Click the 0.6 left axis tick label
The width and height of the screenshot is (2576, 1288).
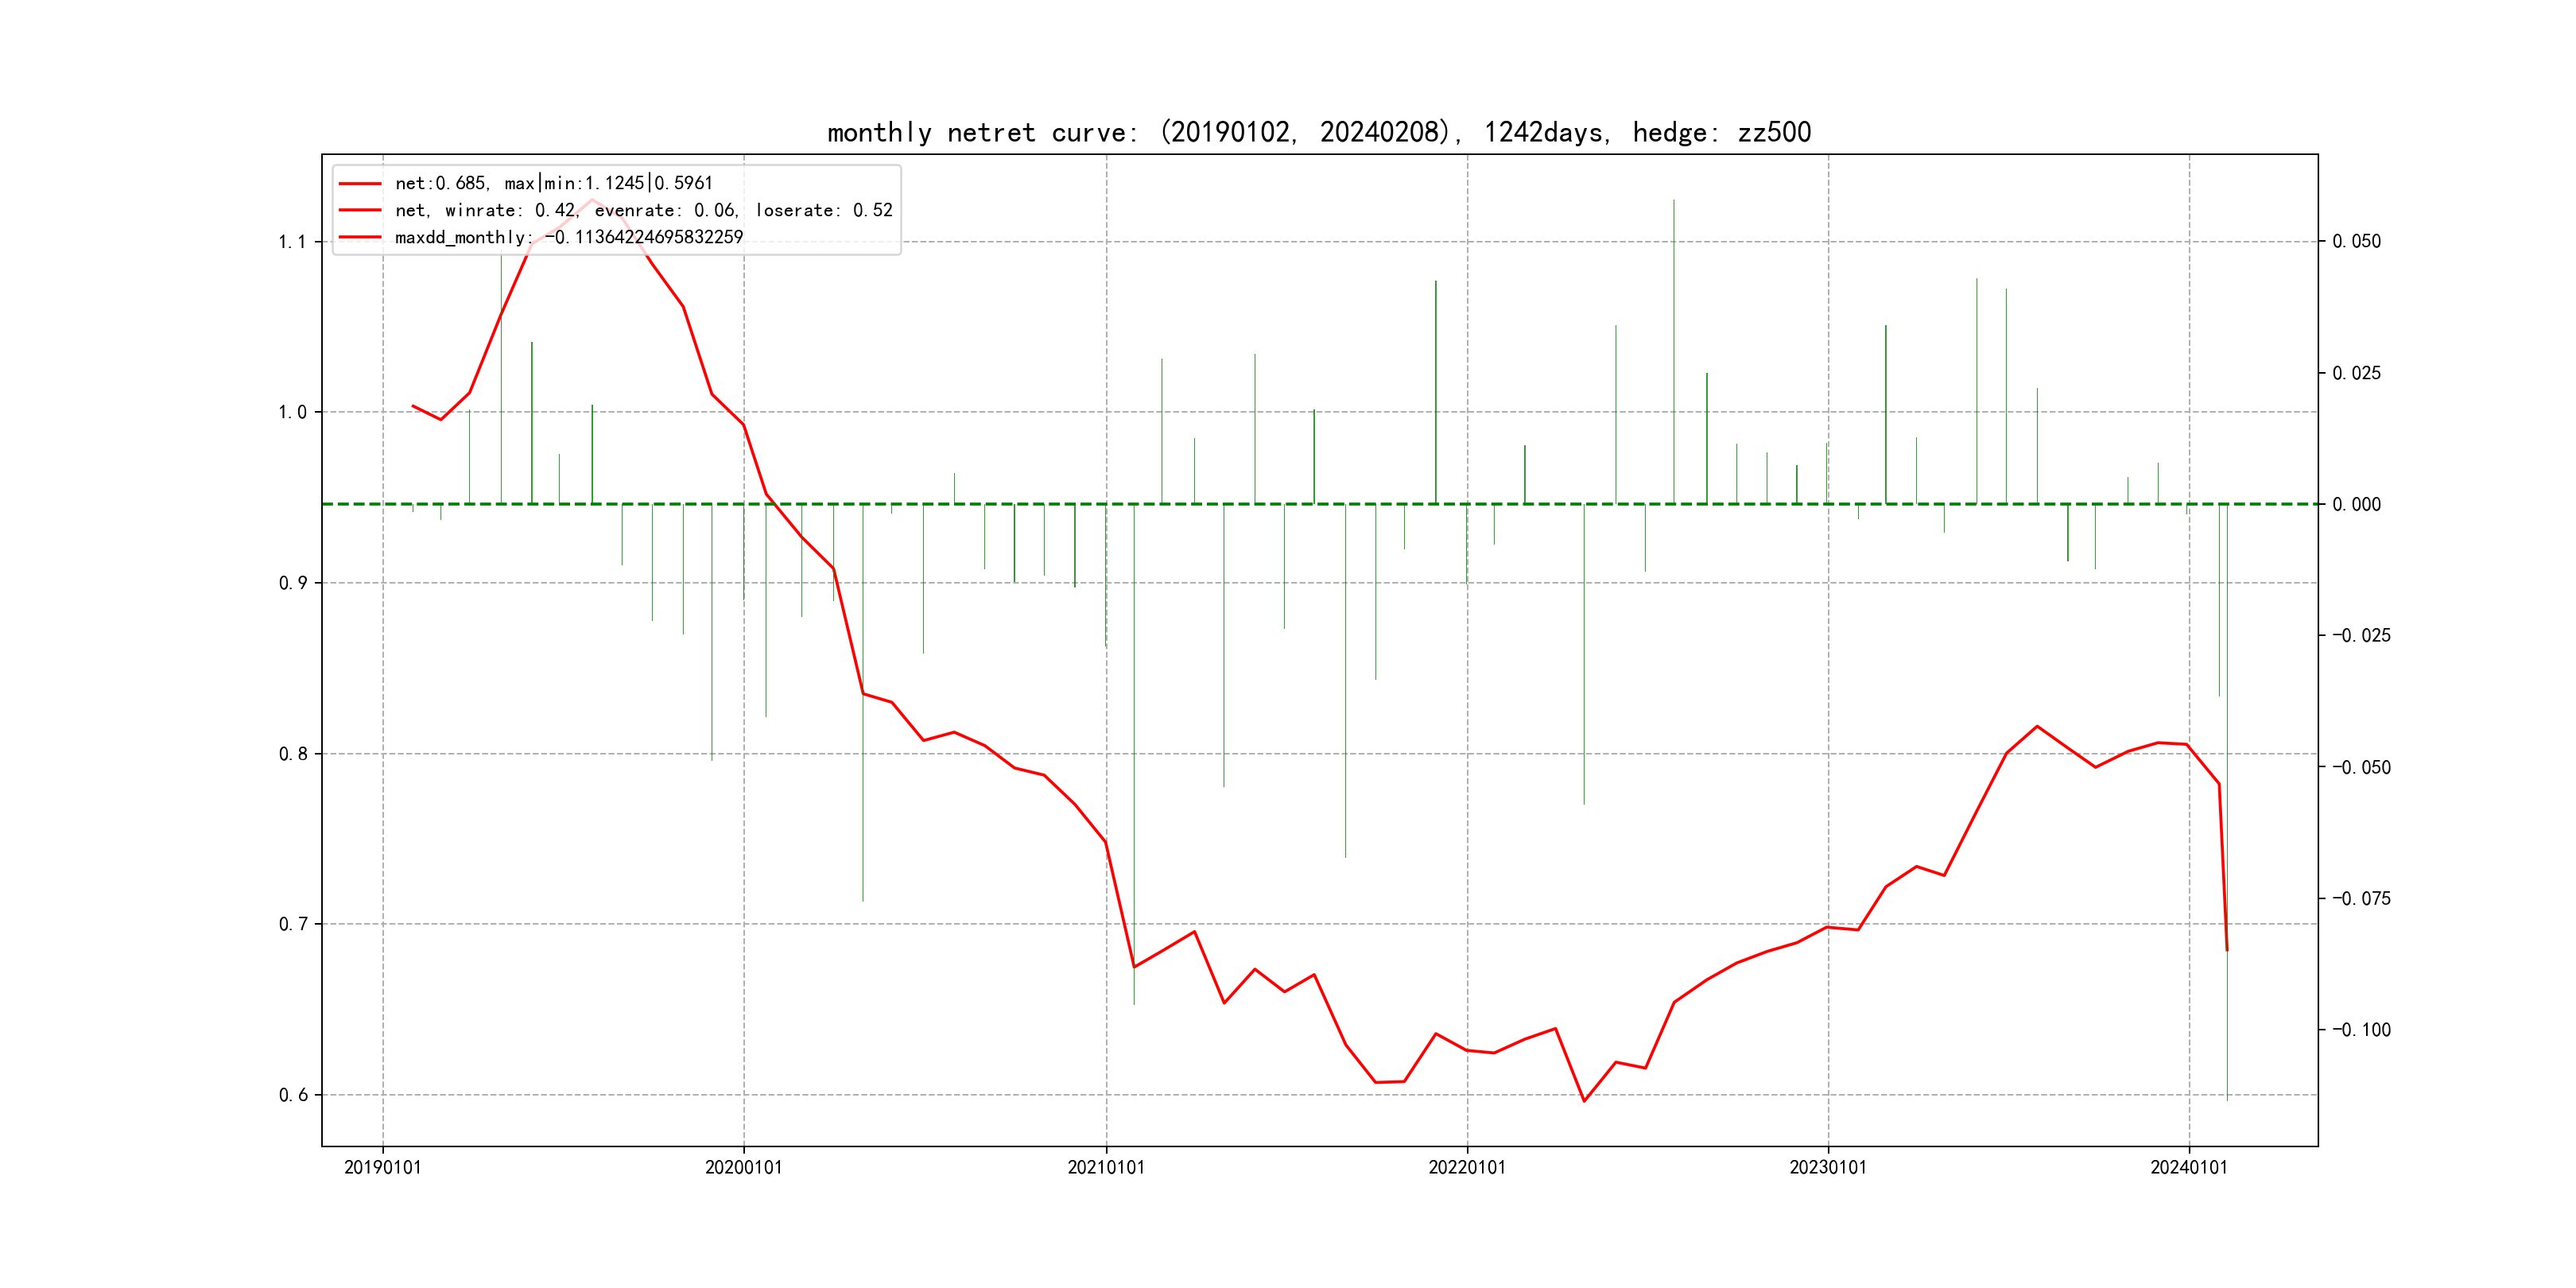point(292,1095)
